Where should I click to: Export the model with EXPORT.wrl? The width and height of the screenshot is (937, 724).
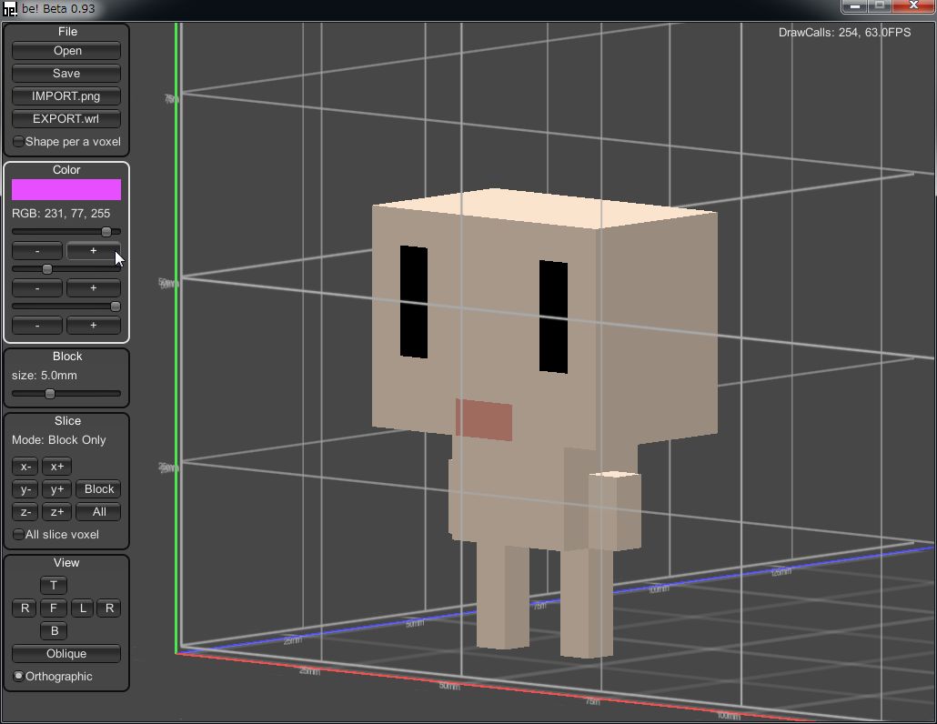click(x=66, y=119)
